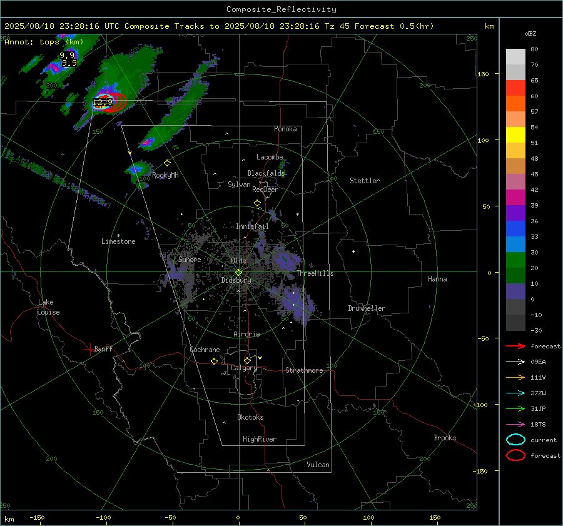Click the 'Composite_Reflectivity' title text
Screen dimensions: 563x526
point(281,9)
